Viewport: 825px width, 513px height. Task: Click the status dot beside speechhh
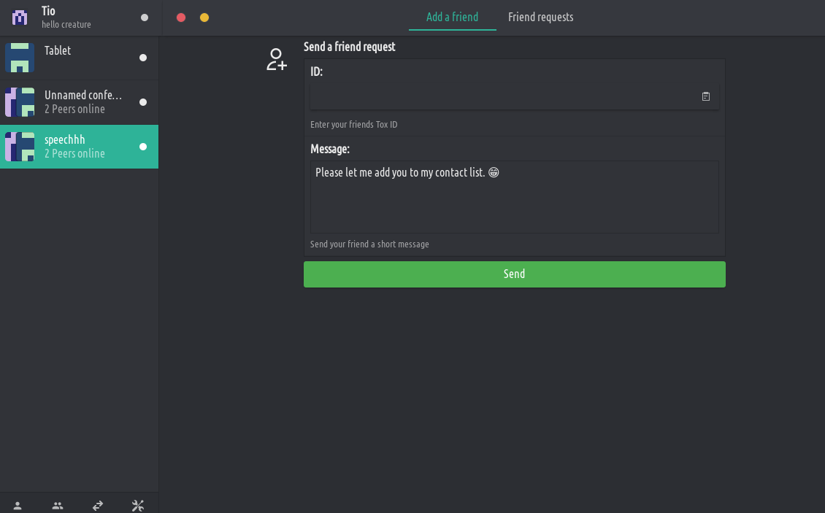coord(143,147)
